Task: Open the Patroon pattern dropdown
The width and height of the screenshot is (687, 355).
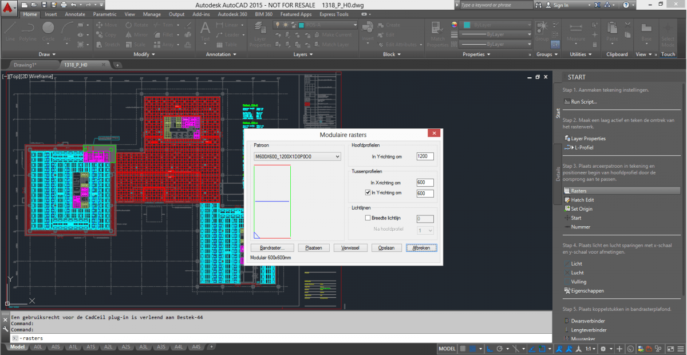Action: pos(298,156)
